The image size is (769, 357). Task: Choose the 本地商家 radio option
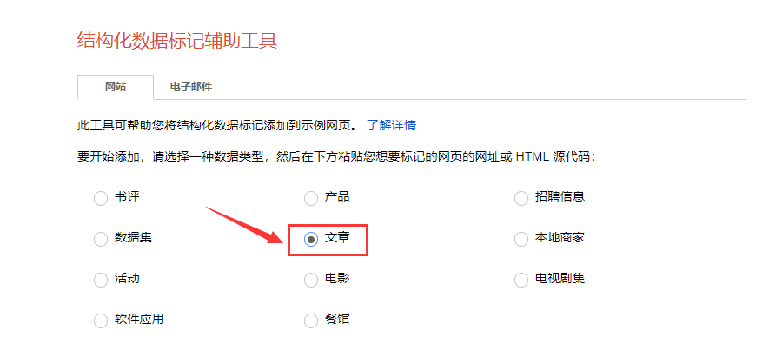(521, 240)
